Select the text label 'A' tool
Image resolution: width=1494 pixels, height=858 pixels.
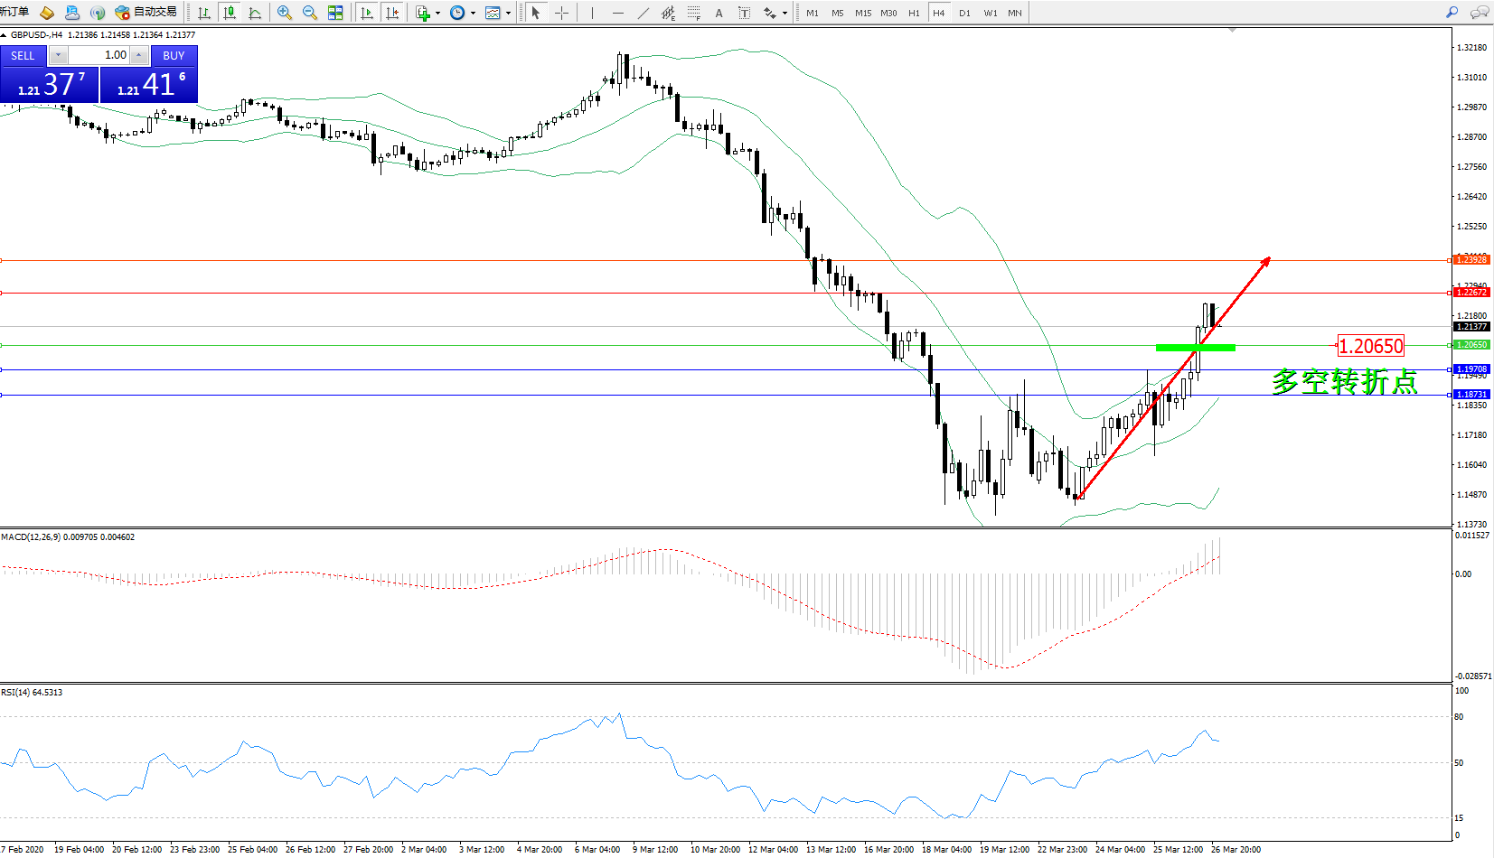(x=719, y=13)
